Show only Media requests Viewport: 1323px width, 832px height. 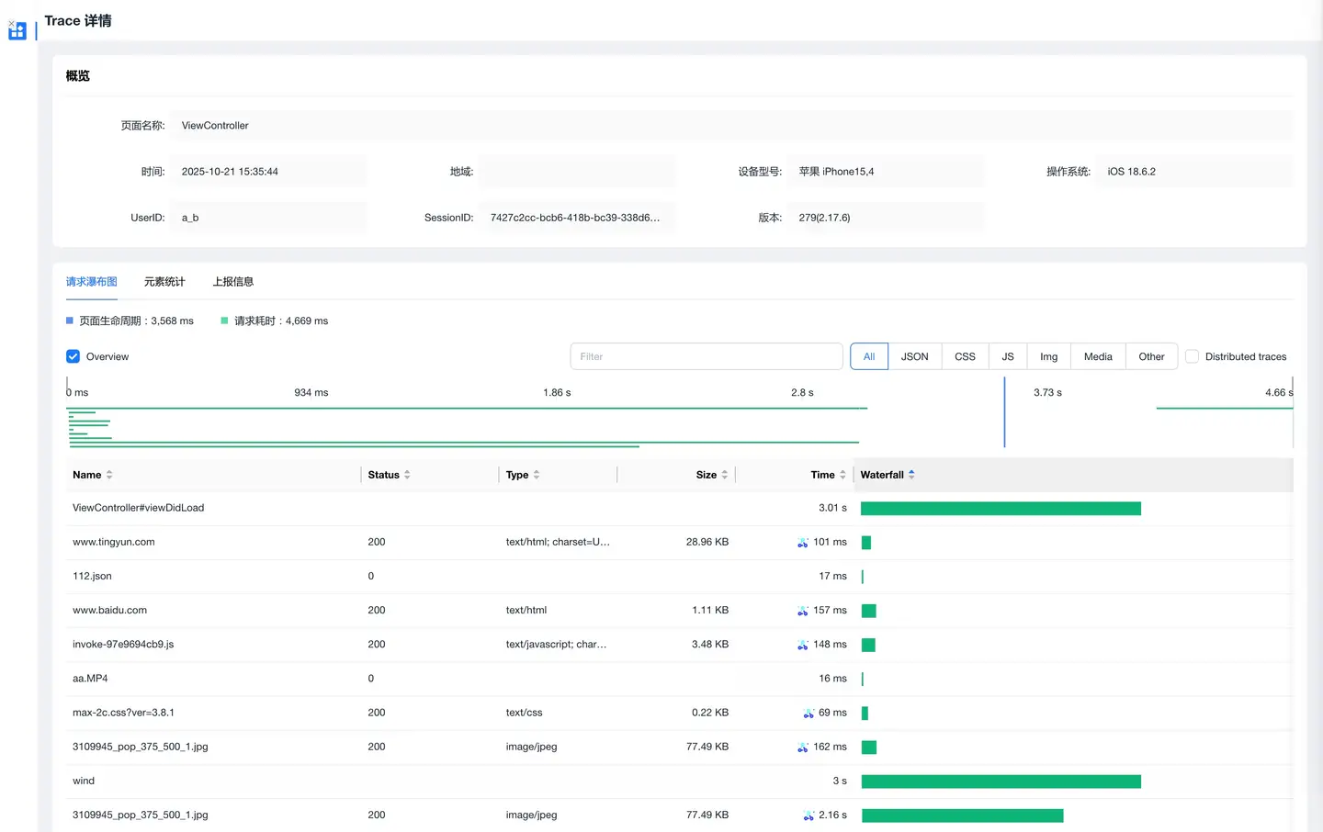(x=1098, y=356)
